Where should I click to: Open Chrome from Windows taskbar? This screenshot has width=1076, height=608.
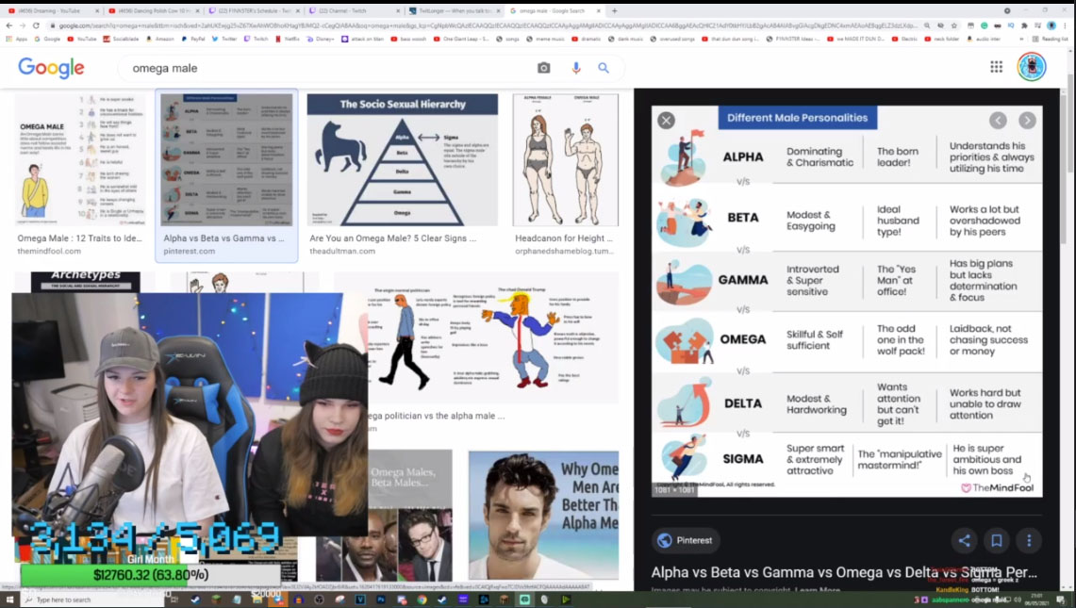coord(422,600)
